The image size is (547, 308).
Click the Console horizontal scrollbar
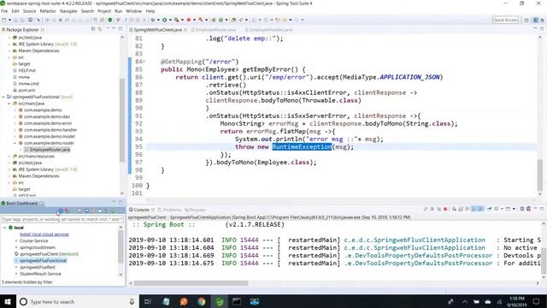[x=191, y=283]
